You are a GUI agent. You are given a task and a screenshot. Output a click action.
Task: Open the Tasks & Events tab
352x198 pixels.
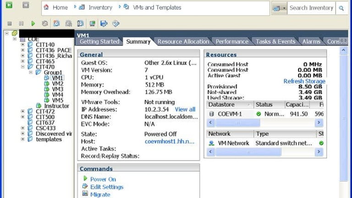tap(275, 42)
